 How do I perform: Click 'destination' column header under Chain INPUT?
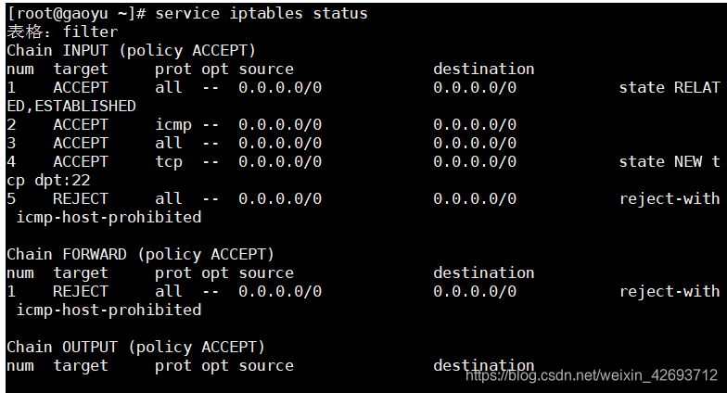pyautogui.click(x=484, y=69)
